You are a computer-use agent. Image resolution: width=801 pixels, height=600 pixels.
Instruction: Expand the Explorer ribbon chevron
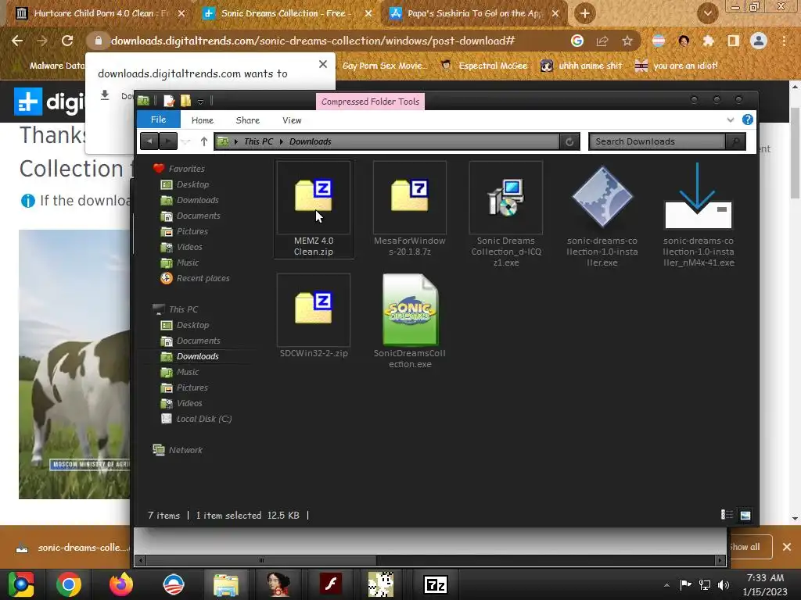[730, 120]
